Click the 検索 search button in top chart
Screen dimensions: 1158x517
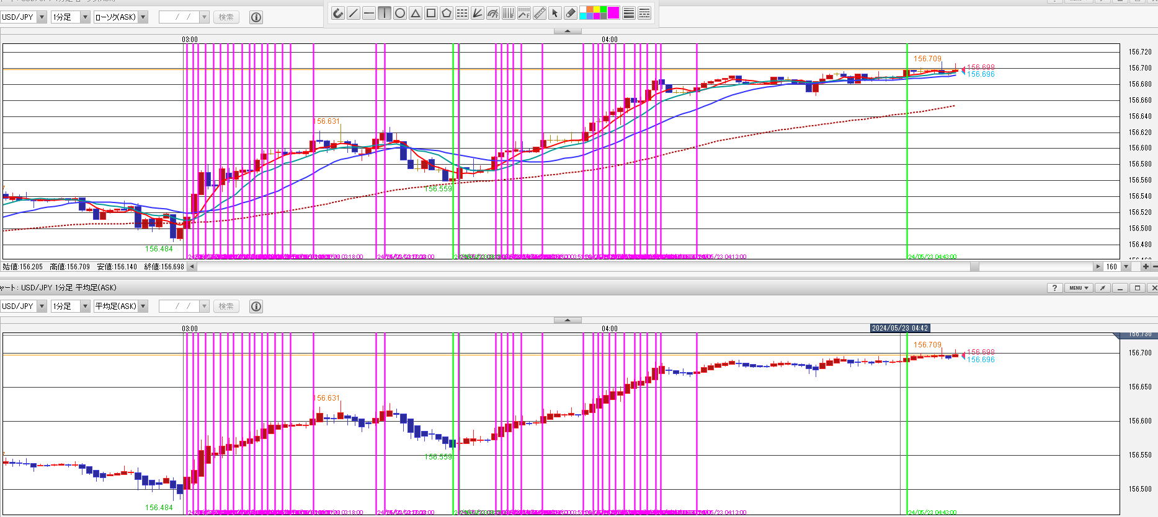[226, 17]
